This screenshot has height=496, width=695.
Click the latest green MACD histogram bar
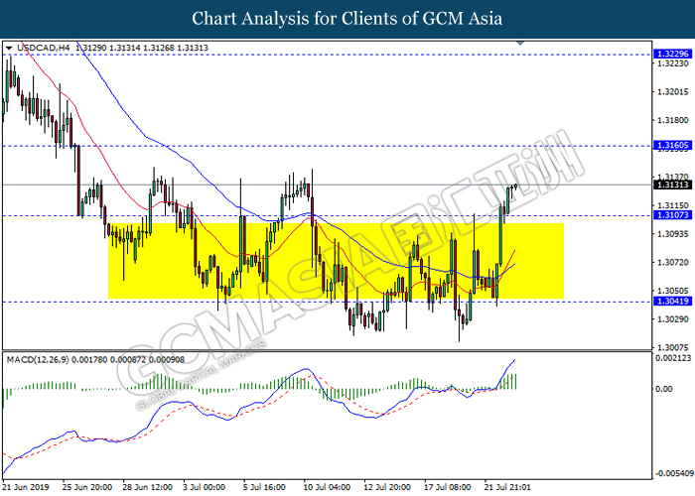(x=516, y=381)
